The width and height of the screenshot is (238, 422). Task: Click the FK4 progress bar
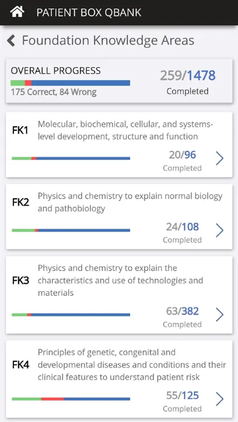click(71, 399)
